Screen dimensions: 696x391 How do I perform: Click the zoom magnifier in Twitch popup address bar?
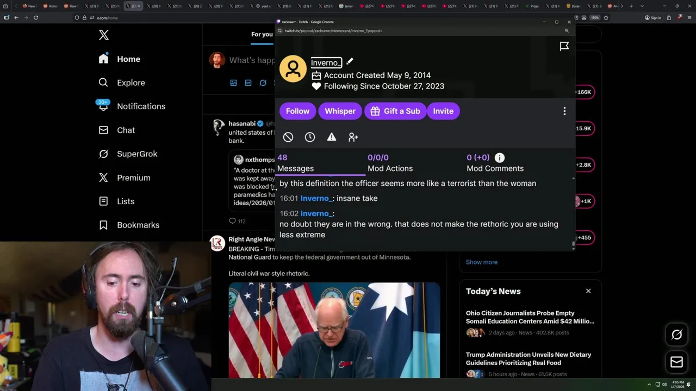click(x=567, y=31)
